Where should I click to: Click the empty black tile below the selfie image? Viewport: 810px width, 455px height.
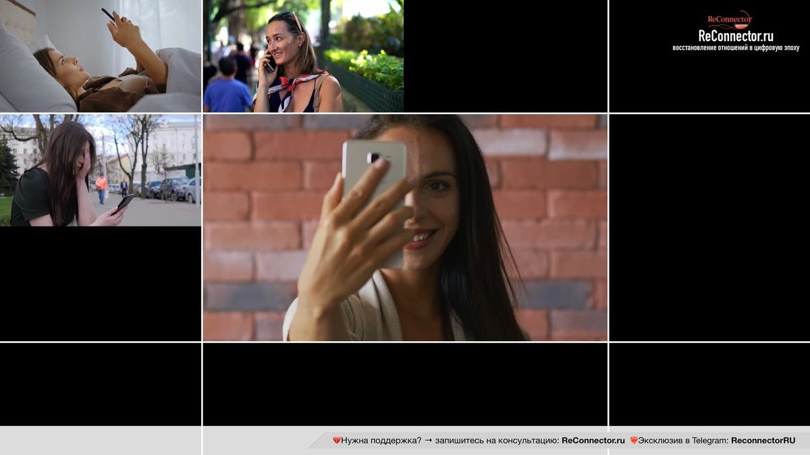coord(405,384)
